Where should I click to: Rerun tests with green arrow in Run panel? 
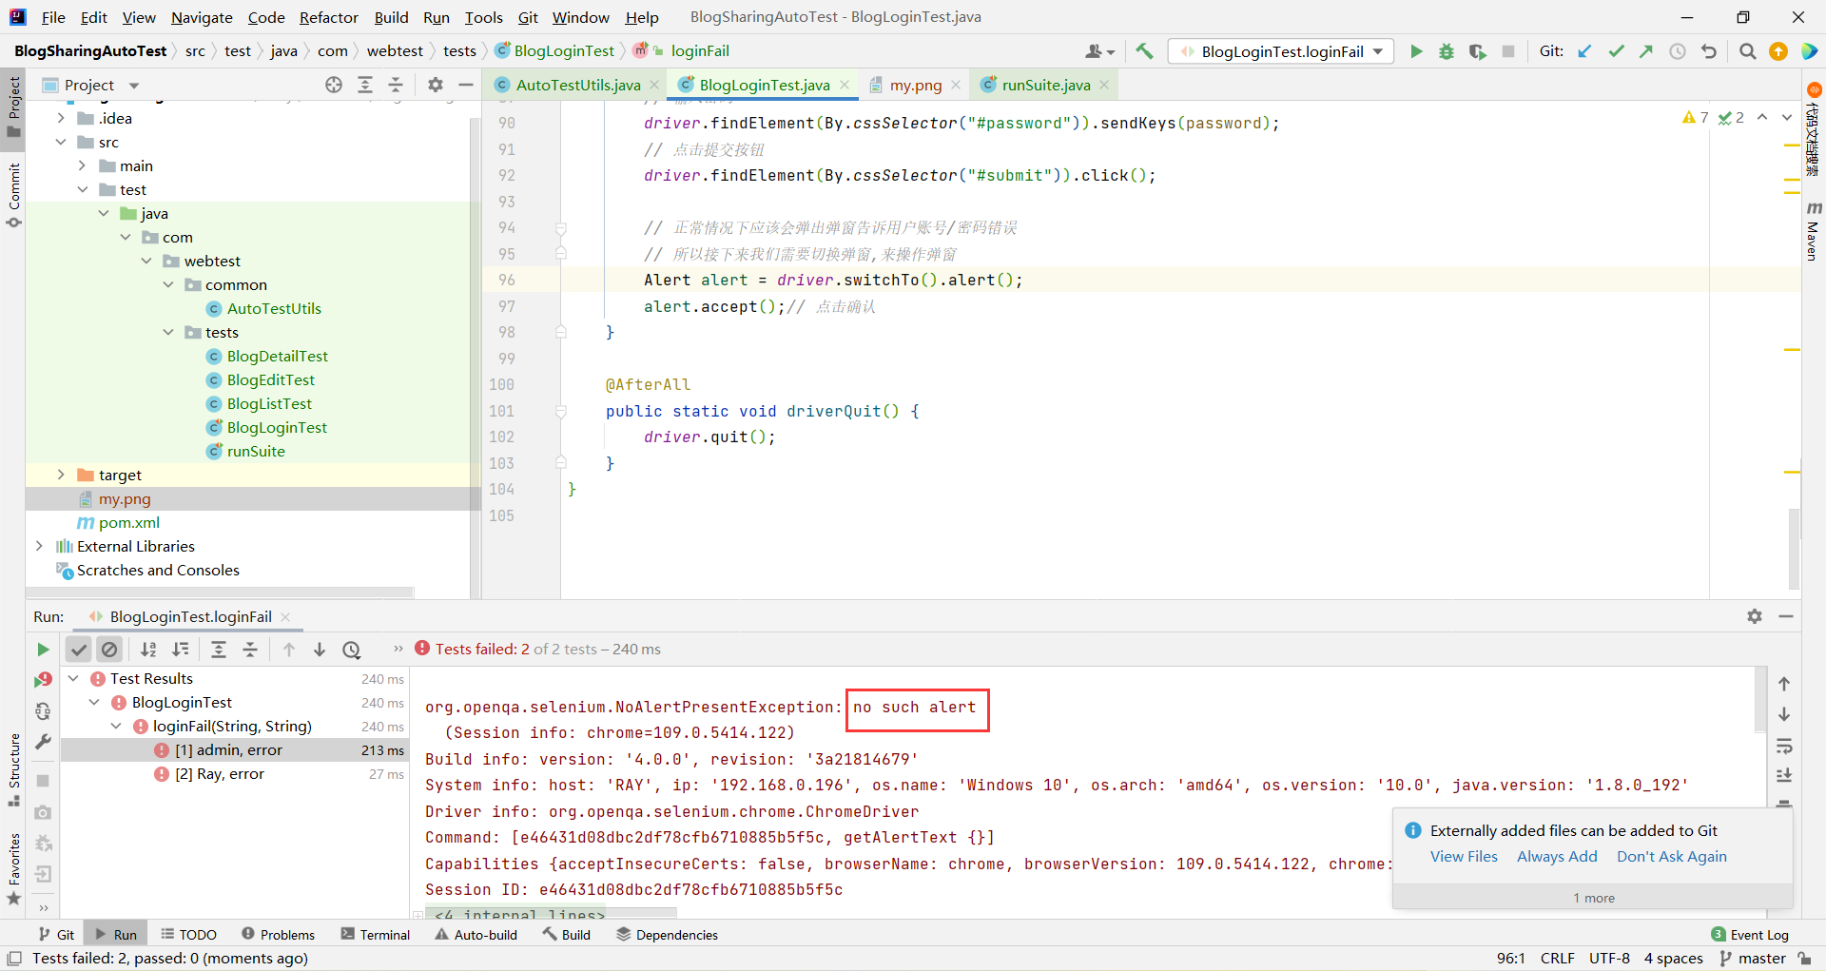pyautogui.click(x=43, y=650)
